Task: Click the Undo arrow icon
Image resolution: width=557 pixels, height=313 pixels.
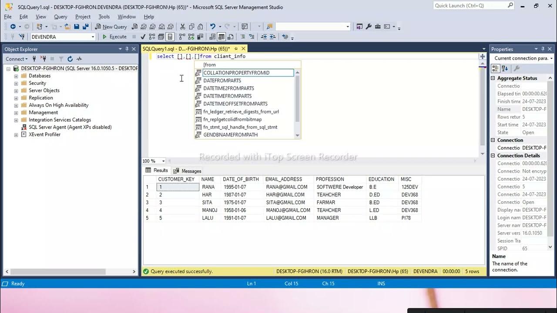Action: point(212,27)
